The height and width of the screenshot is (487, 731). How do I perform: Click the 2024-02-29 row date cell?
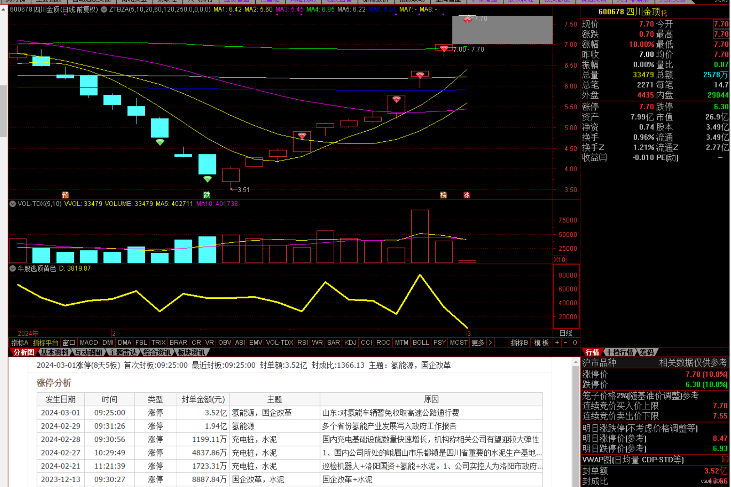[x=61, y=426]
